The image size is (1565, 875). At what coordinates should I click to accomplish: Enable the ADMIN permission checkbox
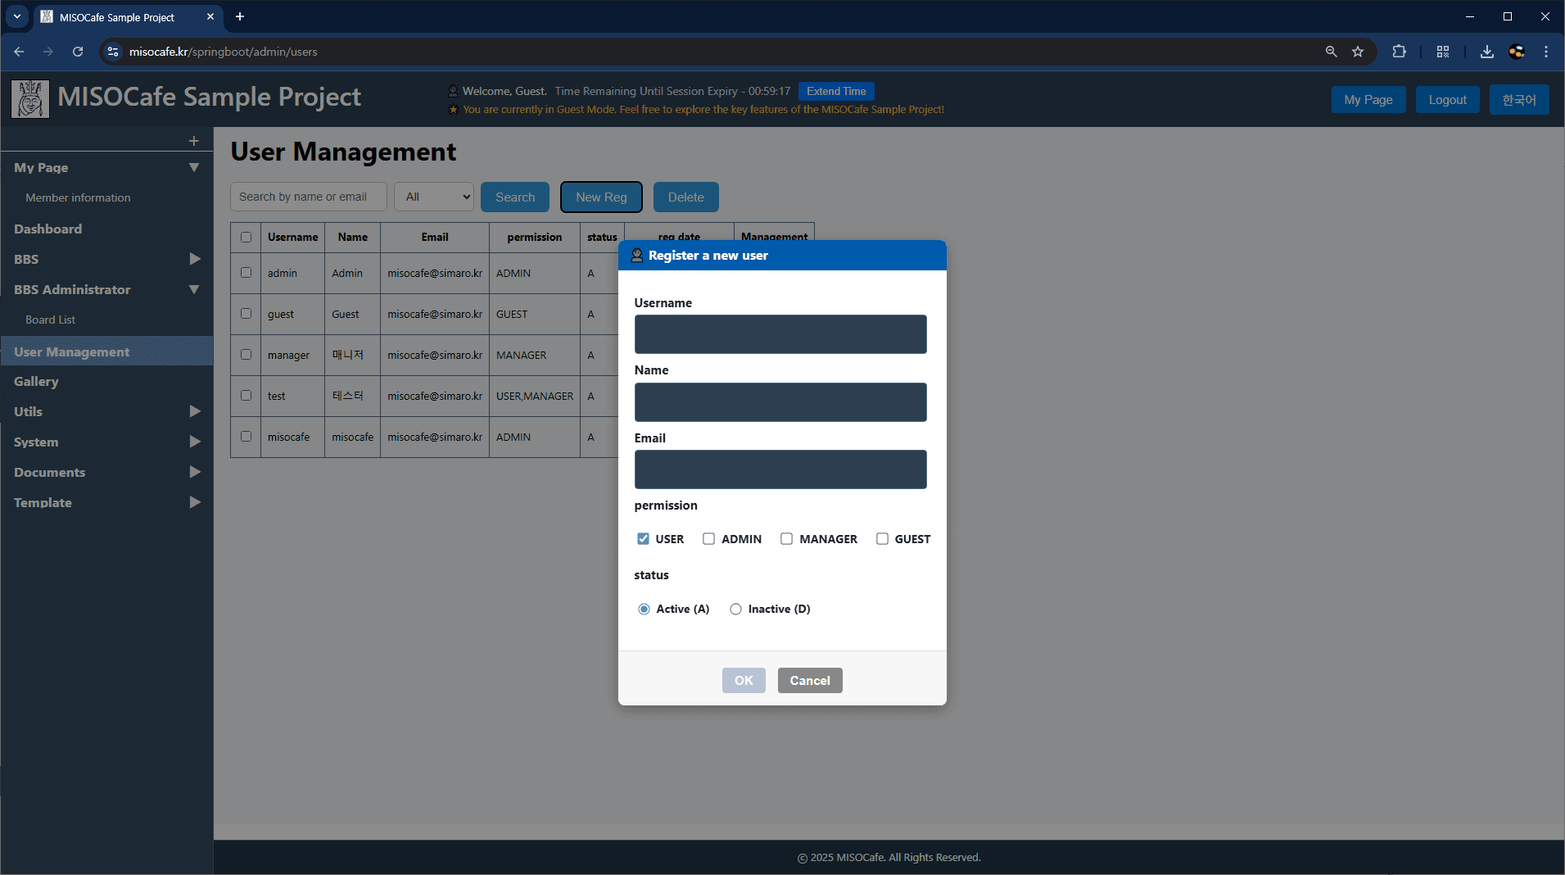(708, 538)
